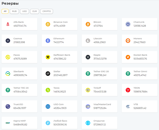Select the TrueUSD icon
Viewport: 159px width, 130px height.
click(8, 106)
